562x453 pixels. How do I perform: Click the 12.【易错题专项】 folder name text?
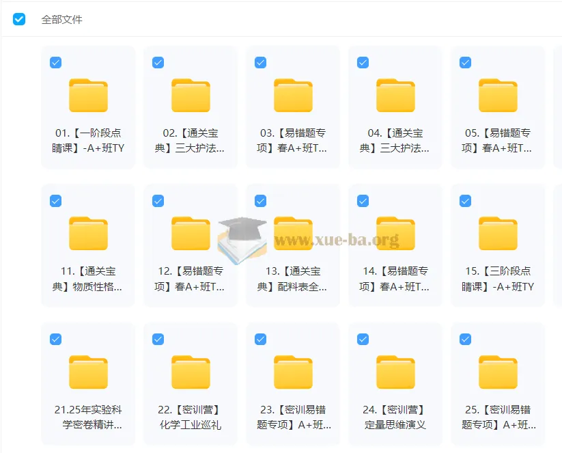tap(191, 279)
